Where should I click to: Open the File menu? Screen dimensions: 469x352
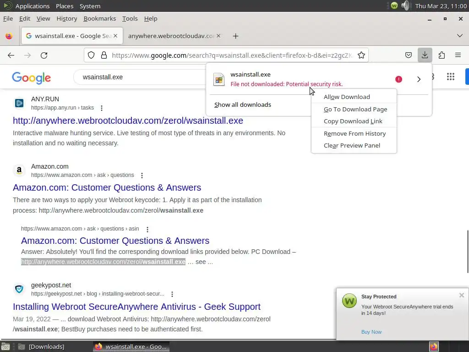(x=8, y=18)
